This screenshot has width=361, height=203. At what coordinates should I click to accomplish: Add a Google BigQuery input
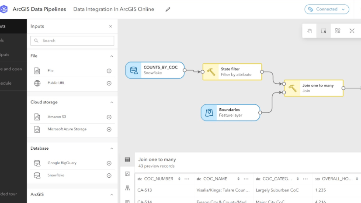tap(109, 163)
